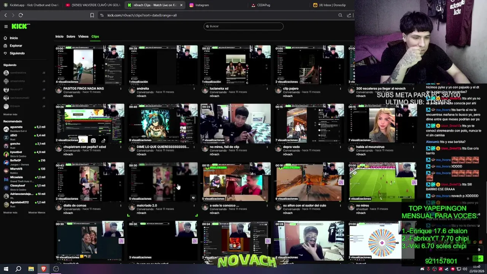Click the Kick logo
Image resolution: width=487 pixels, height=274 pixels.
coord(20,26)
